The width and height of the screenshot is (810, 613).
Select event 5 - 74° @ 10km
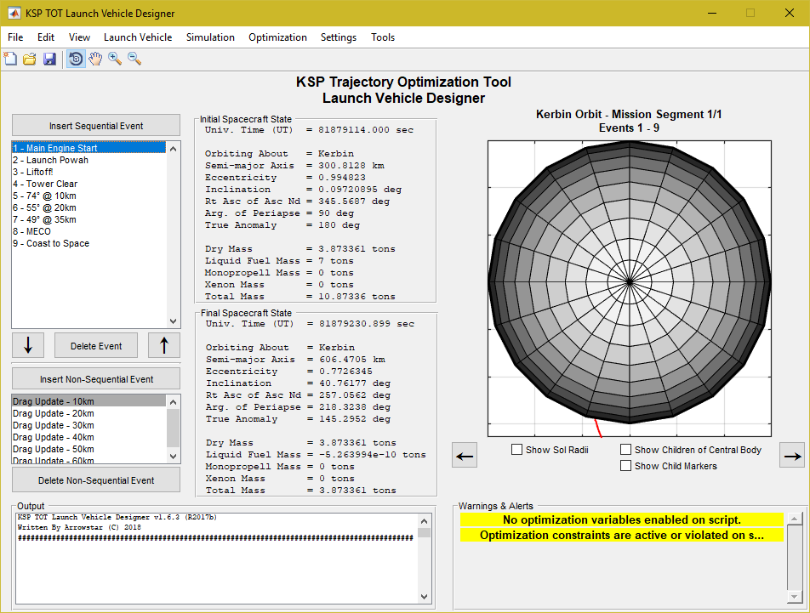coord(88,196)
